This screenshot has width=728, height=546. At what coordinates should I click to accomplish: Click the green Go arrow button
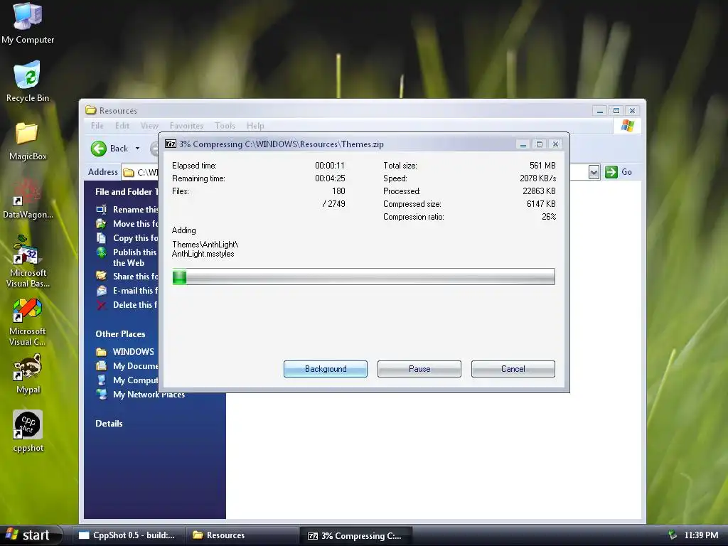tap(611, 172)
